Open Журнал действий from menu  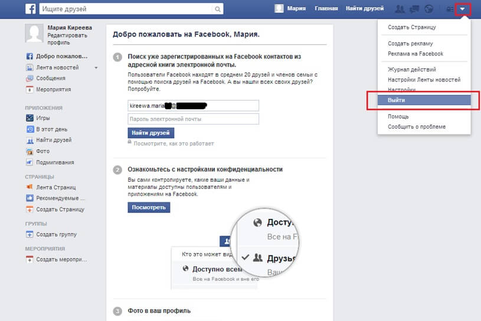click(412, 70)
